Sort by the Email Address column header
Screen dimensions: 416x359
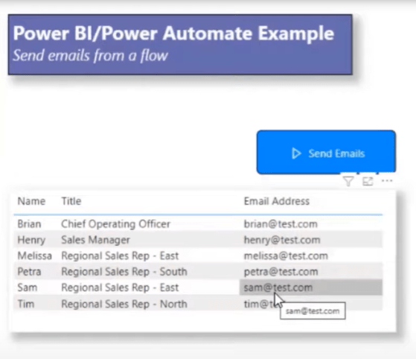[276, 201]
